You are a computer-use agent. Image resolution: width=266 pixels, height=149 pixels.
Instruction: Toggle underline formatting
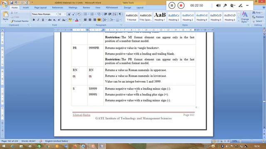[43, 20]
